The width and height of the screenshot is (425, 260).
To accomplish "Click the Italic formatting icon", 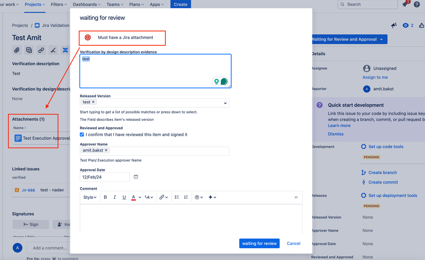I will pyautogui.click(x=115, y=197).
